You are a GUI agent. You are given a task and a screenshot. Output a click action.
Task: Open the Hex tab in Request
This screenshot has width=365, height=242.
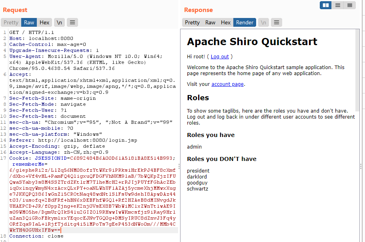click(x=44, y=22)
